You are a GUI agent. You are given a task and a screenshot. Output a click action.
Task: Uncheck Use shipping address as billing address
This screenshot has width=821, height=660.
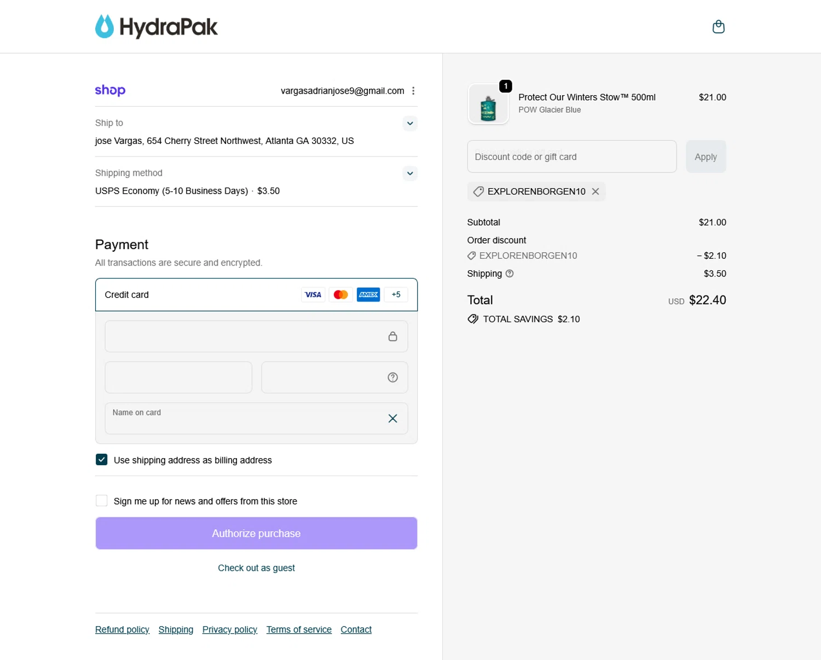click(102, 460)
